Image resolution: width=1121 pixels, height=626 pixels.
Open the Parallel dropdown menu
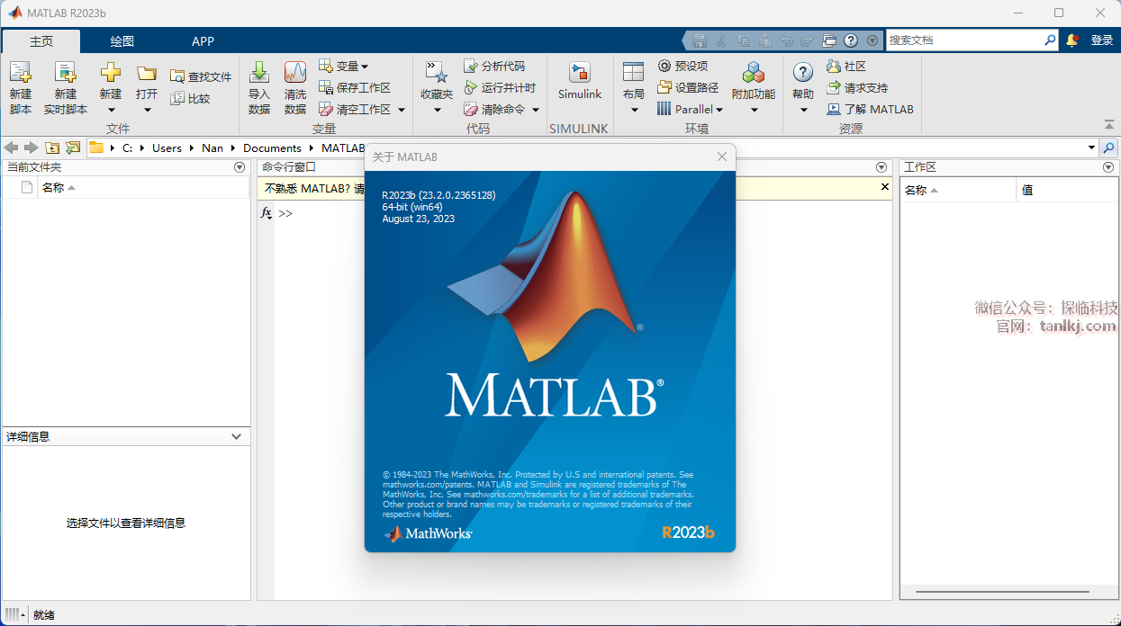719,110
